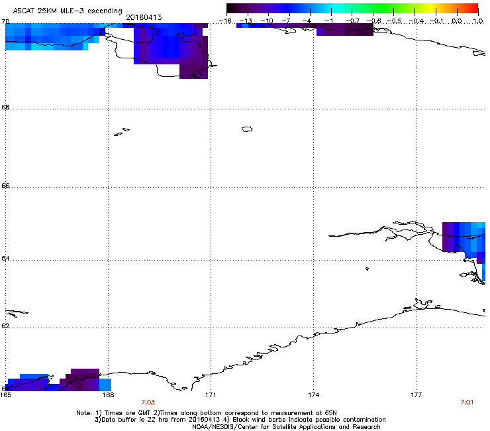Click the latitude label 64 on the left axis
Image resolution: width=490 pixels, height=431 pixels.
tap(5, 258)
